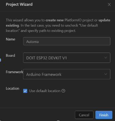Click the bold 'create new' text
Image resolution: width=115 pixels, height=121 pixels.
[55, 20]
